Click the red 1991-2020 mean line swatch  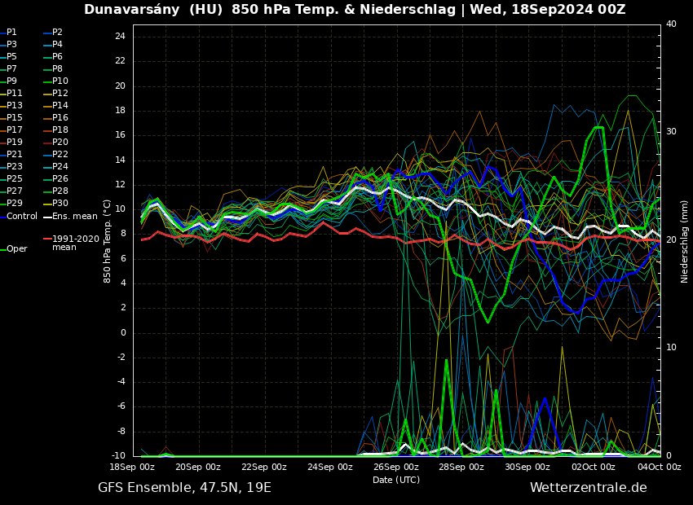click(47, 239)
